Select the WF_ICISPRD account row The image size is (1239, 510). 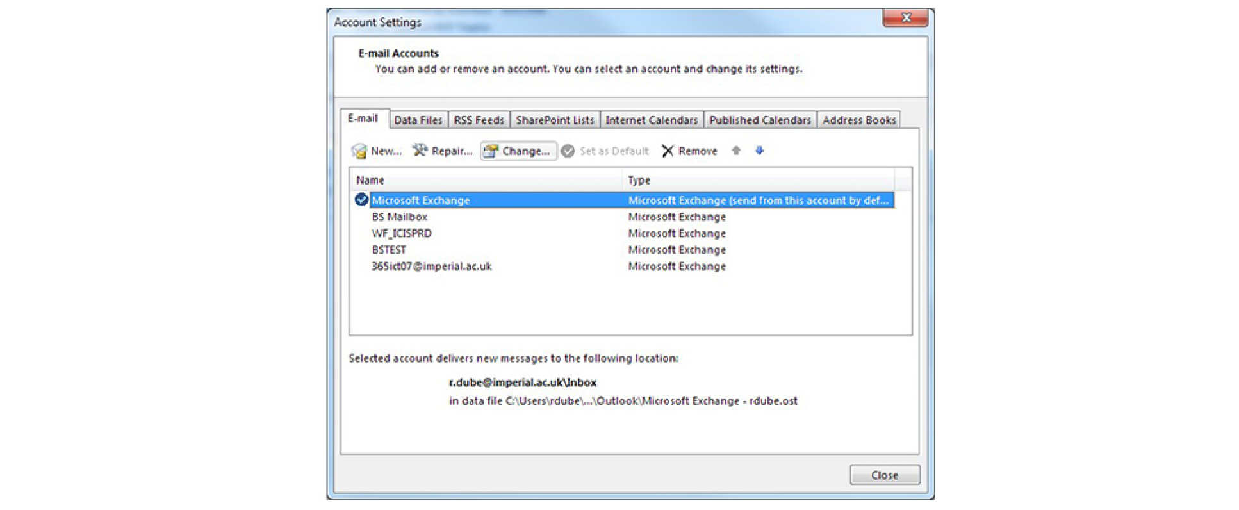pyautogui.click(x=402, y=233)
